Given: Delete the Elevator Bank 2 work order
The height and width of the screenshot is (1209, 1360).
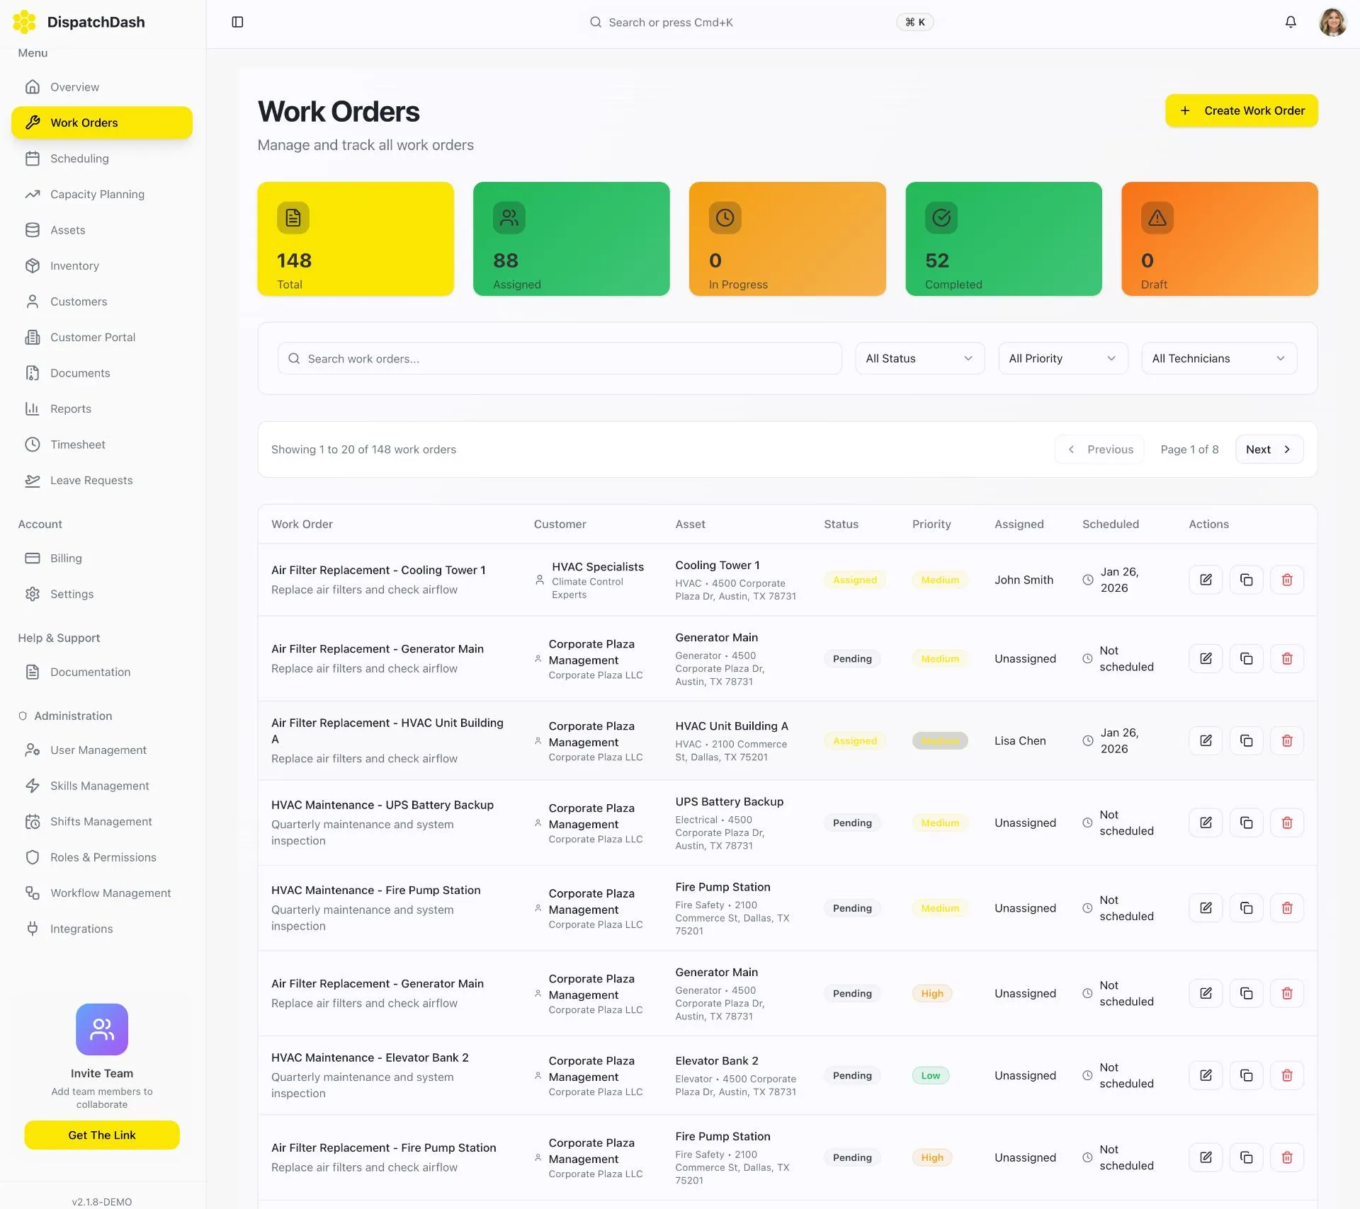Looking at the screenshot, I should click(x=1287, y=1075).
